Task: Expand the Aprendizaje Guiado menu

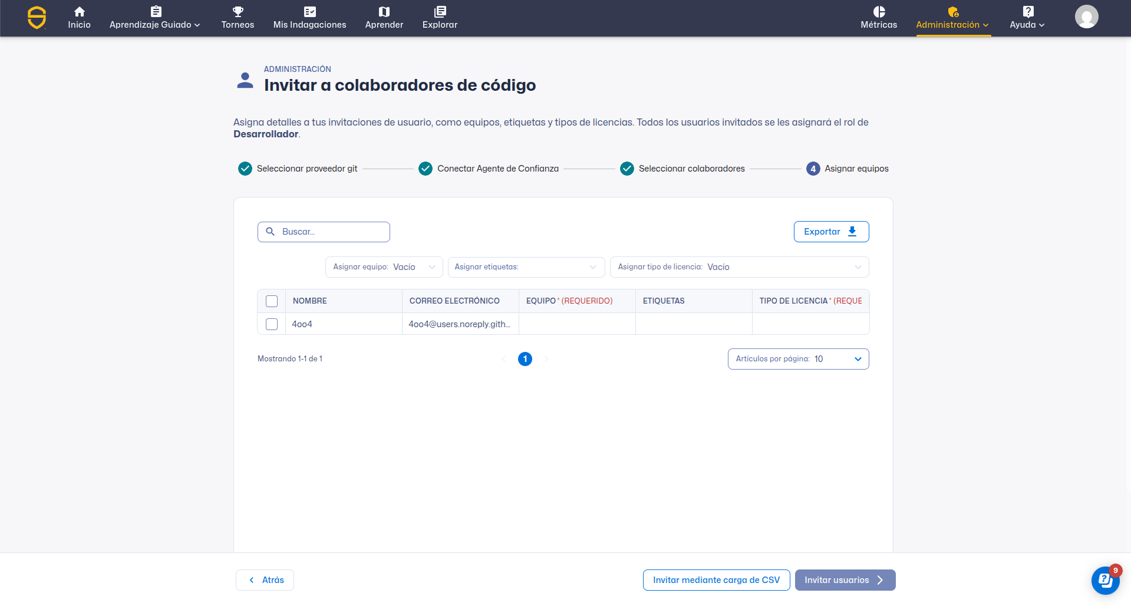Action: [x=154, y=18]
